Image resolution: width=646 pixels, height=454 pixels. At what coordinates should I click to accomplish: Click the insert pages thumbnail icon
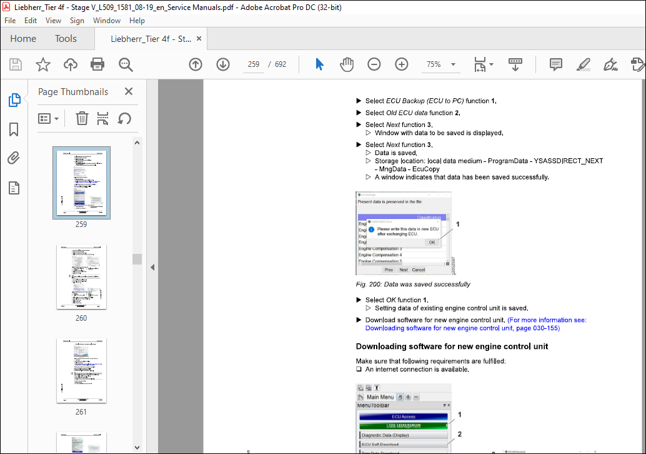(102, 118)
